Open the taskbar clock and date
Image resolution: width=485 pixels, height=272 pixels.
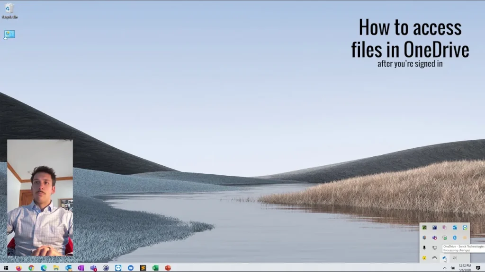click(465, 268)
